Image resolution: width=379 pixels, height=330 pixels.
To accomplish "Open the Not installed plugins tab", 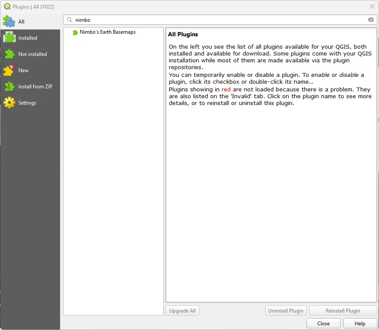I will (30, 54).
